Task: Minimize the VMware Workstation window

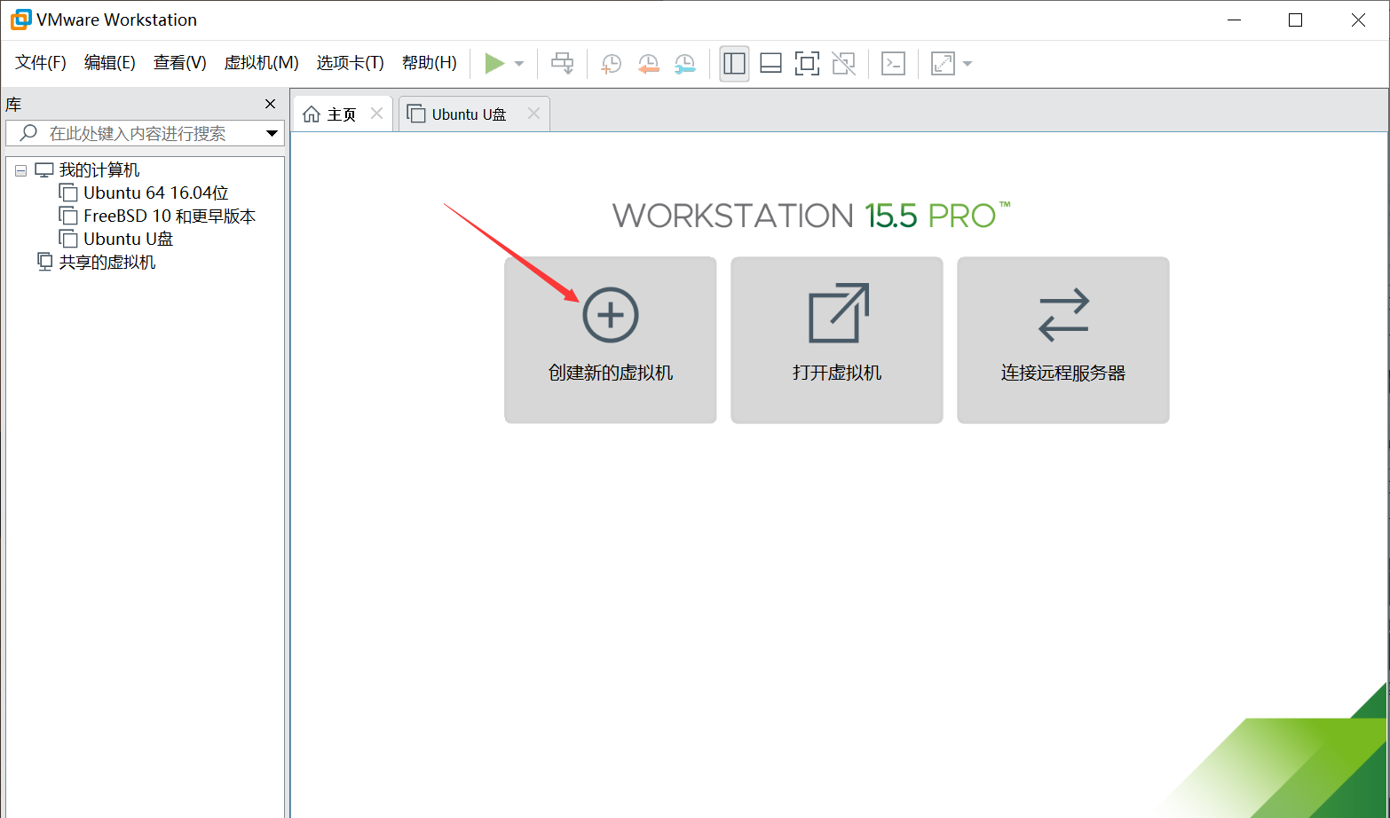Action: (x=1234, y=20)
